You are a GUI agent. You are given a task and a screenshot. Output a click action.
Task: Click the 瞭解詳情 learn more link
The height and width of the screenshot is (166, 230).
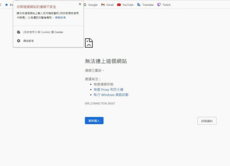pyautogui.click(x=60, y=17)
